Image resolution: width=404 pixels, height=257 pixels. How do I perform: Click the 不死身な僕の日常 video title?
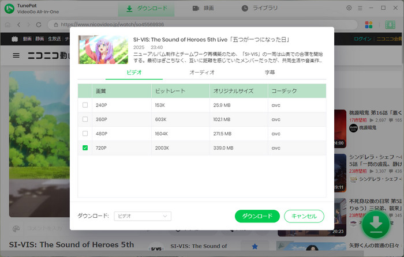pos(375,205)
